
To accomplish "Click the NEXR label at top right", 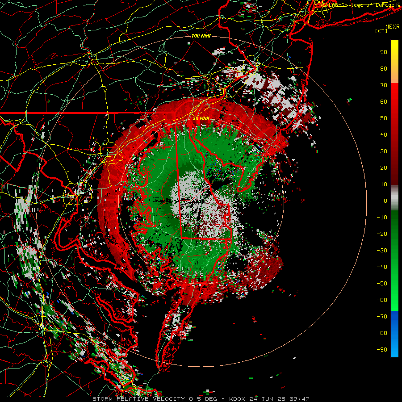I will click(x=393, y=27).
